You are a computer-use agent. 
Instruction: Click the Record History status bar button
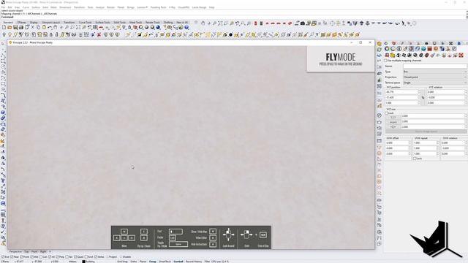pos(194,262)
